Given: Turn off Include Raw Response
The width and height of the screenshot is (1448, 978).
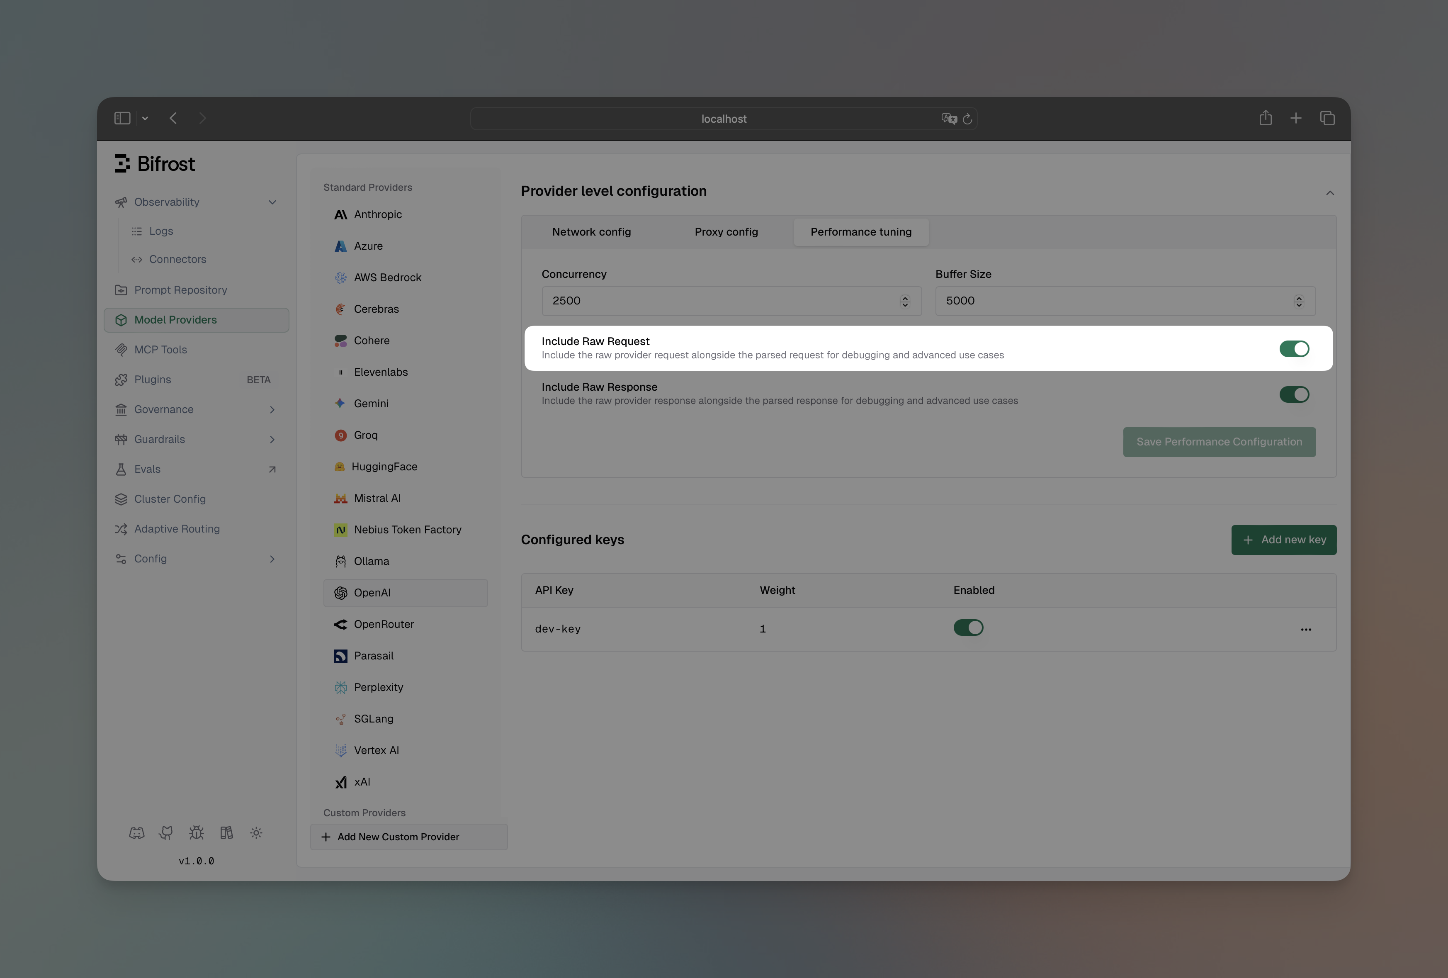Looking at the screenshot, I should point(1295,394).
